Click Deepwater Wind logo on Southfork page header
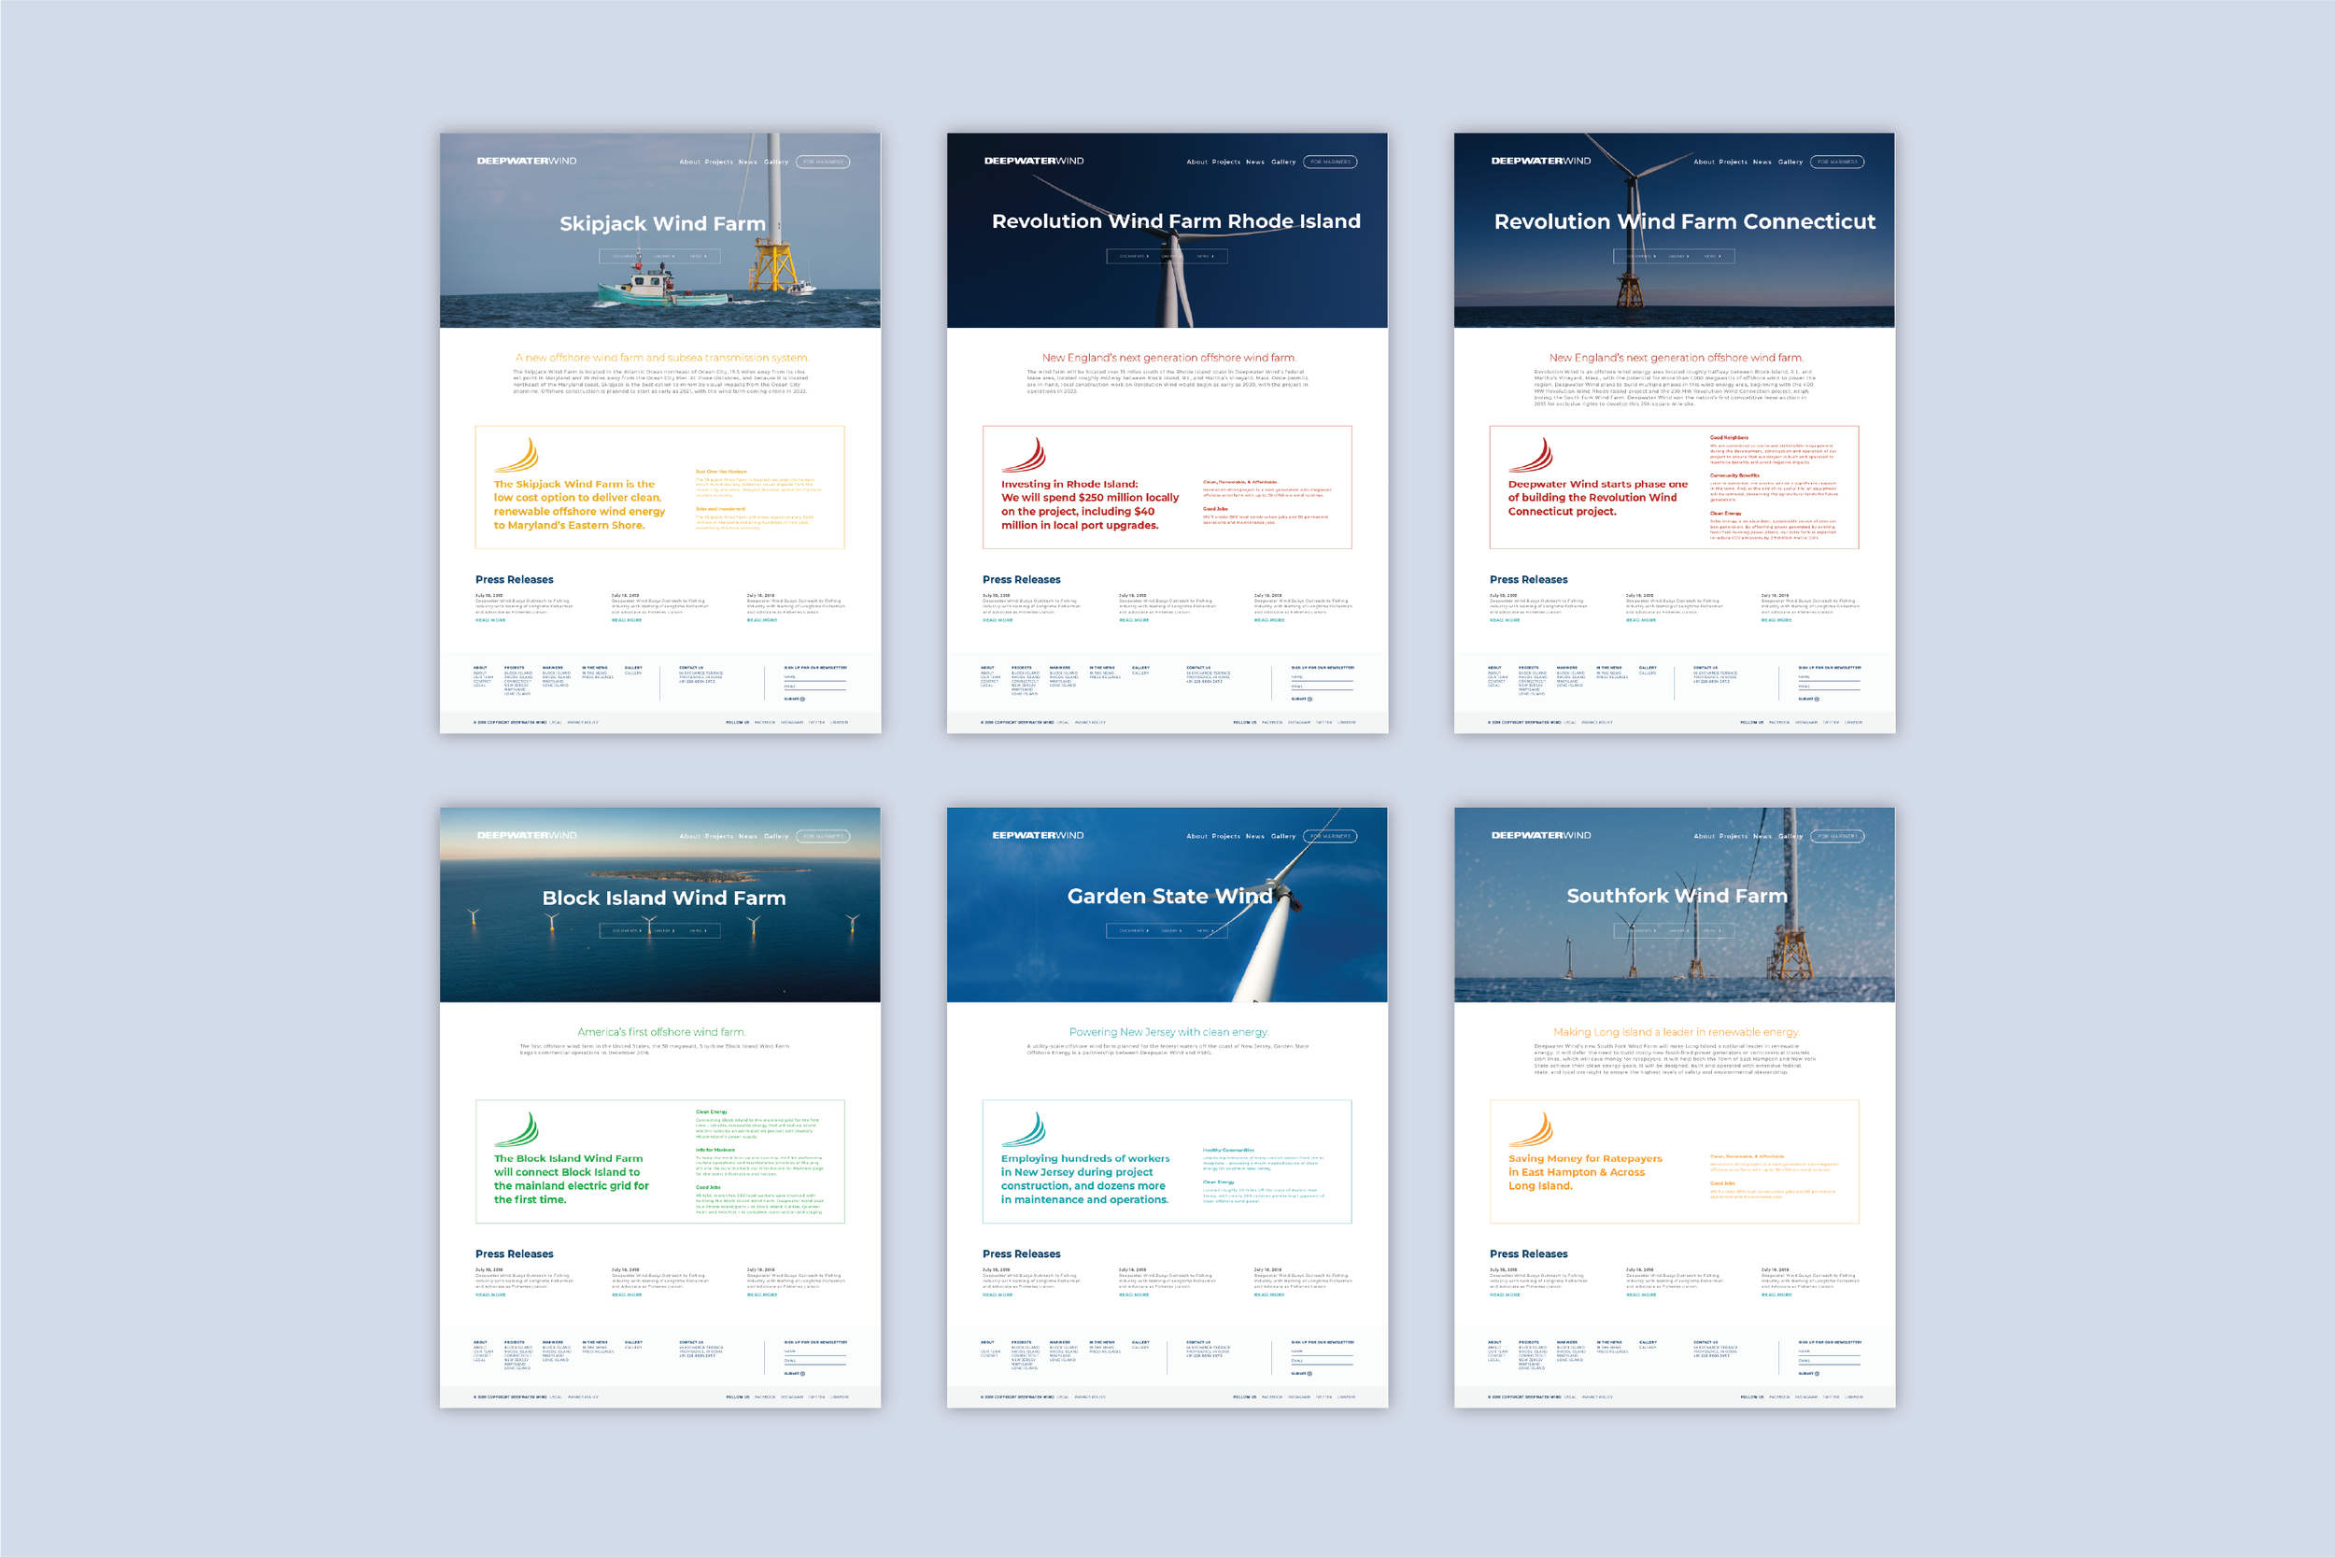Screen dimensions: 2335x1557 pyautogui.click(x=1541, y=835)
